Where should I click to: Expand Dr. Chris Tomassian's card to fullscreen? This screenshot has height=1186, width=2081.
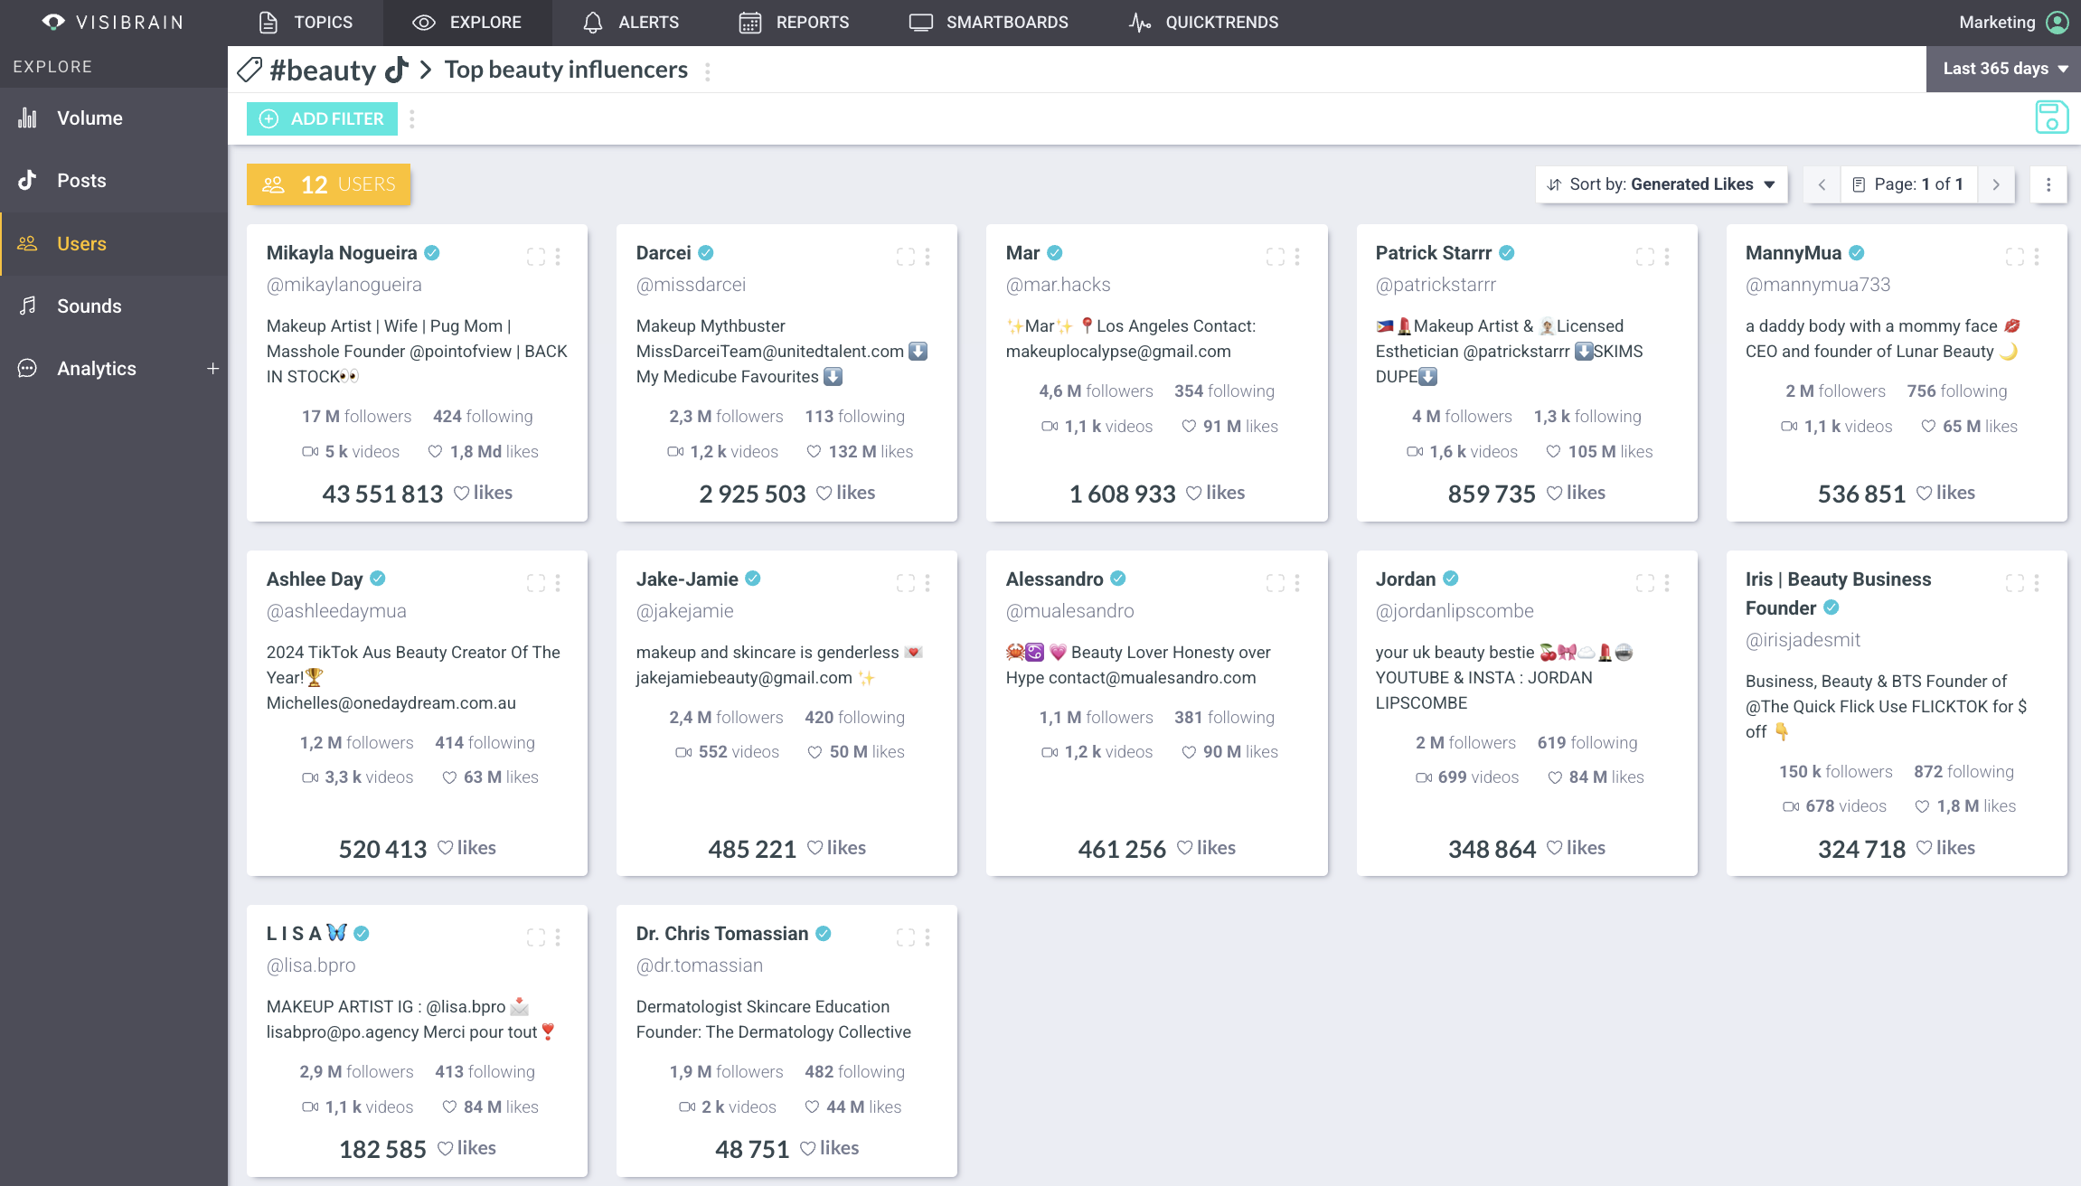[906, 937]
